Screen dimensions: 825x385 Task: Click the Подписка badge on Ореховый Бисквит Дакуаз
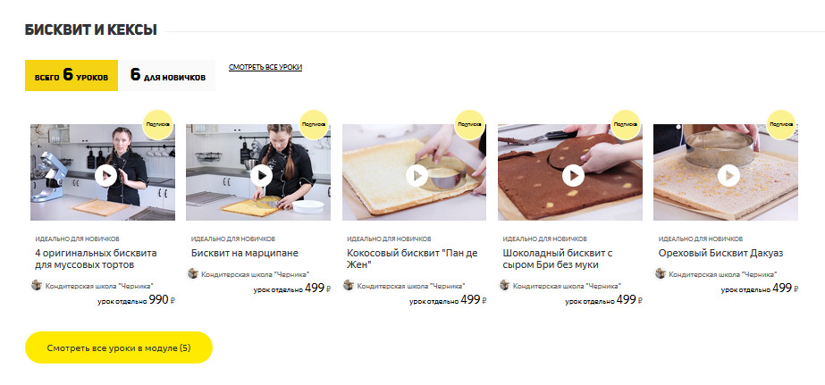[781, 125]
